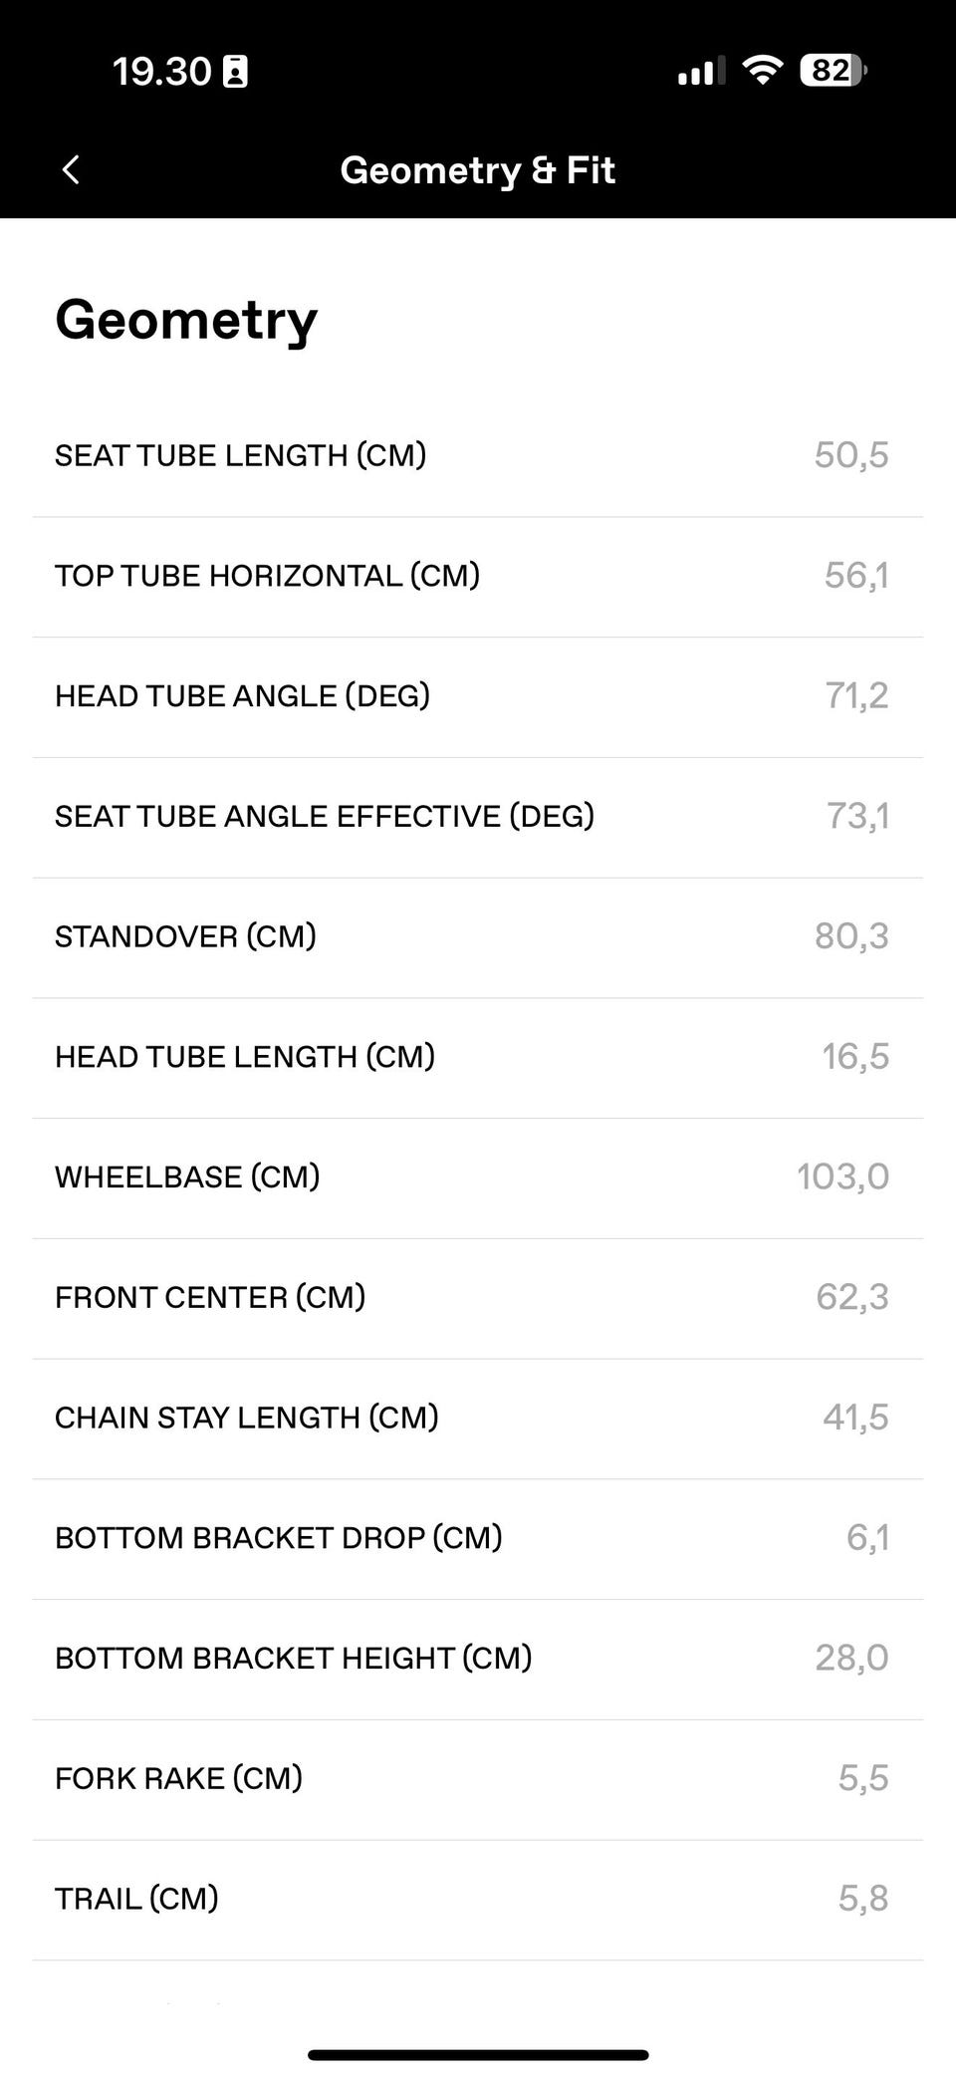Select the Seat Tube Length row
Screen dimensions: 956x2078
tap(478, 456)
